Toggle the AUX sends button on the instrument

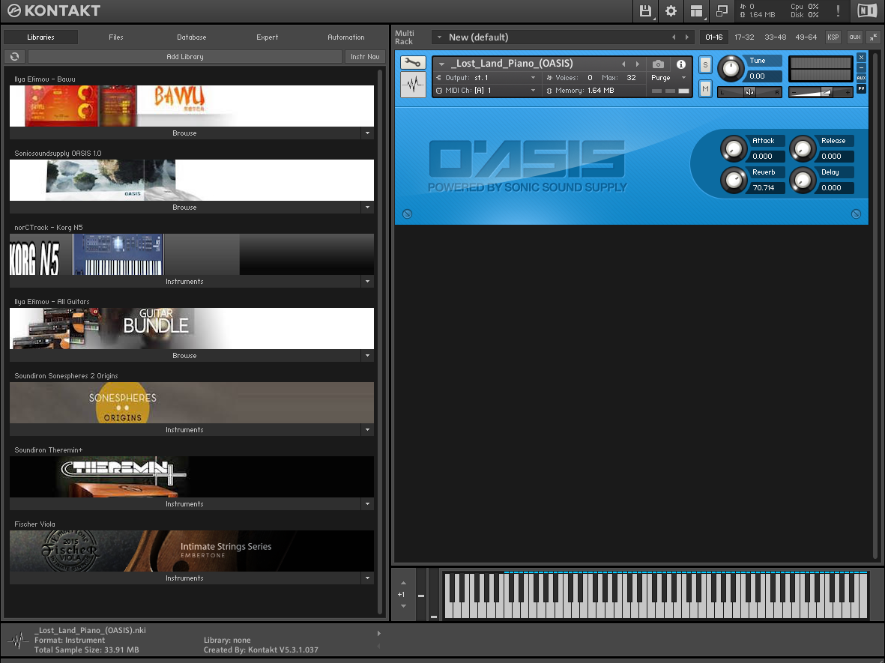click(x=861, y=78)
